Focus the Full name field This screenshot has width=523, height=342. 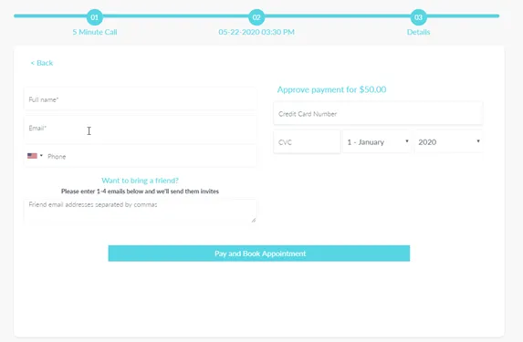[140, 99]
